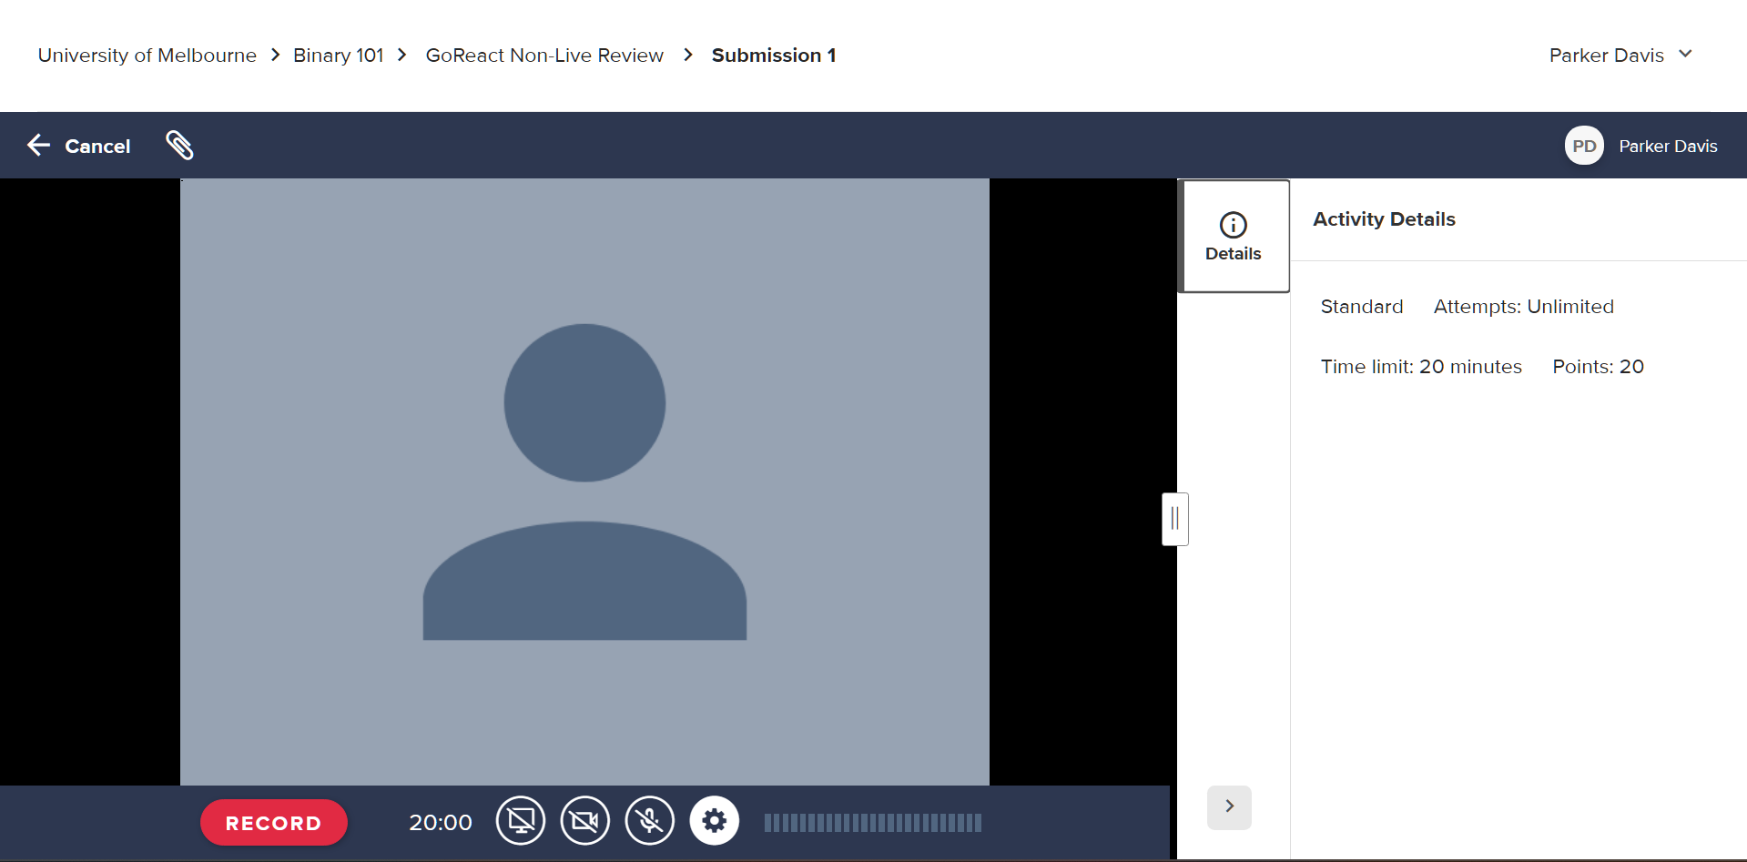Collapse the side panel with chevron

[1229, 806]
